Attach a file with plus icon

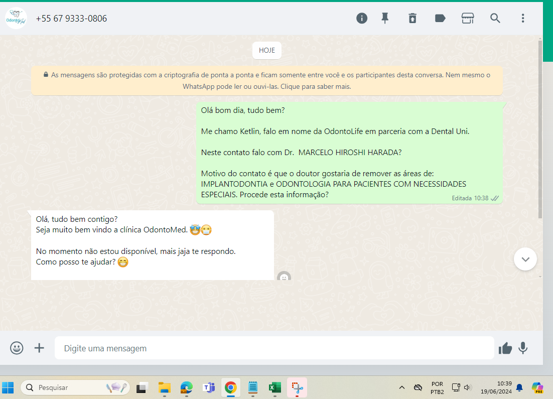point(39,348)
